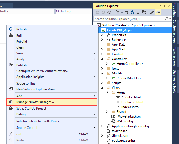The image size is (179, 144).
Task: Click the Search Solution Explorer input field
Action: click(129, 19)
